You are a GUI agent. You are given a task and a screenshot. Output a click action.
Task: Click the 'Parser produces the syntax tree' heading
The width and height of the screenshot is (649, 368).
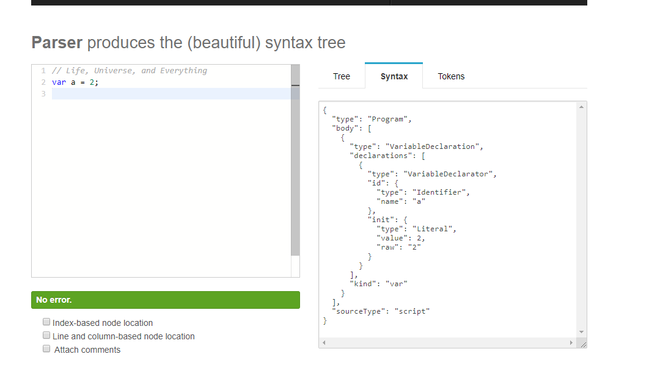[x=188, y=43]
